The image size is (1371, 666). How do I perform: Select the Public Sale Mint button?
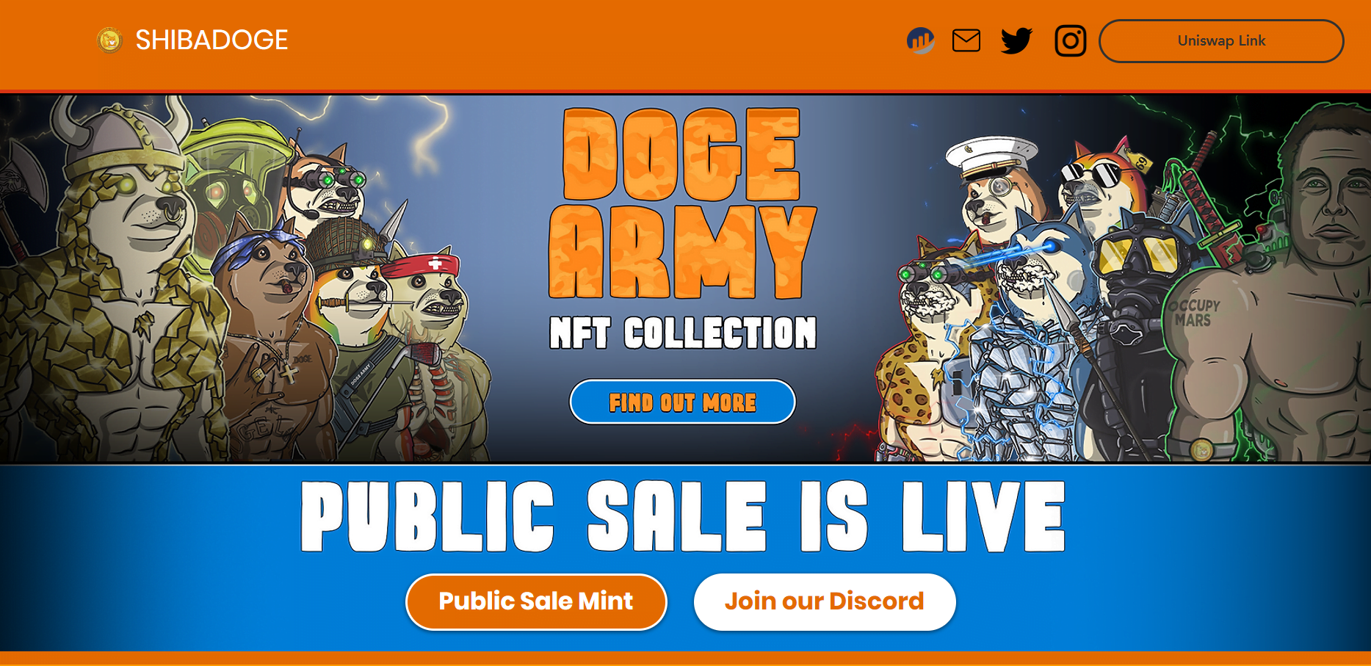(x=536, y=601)
